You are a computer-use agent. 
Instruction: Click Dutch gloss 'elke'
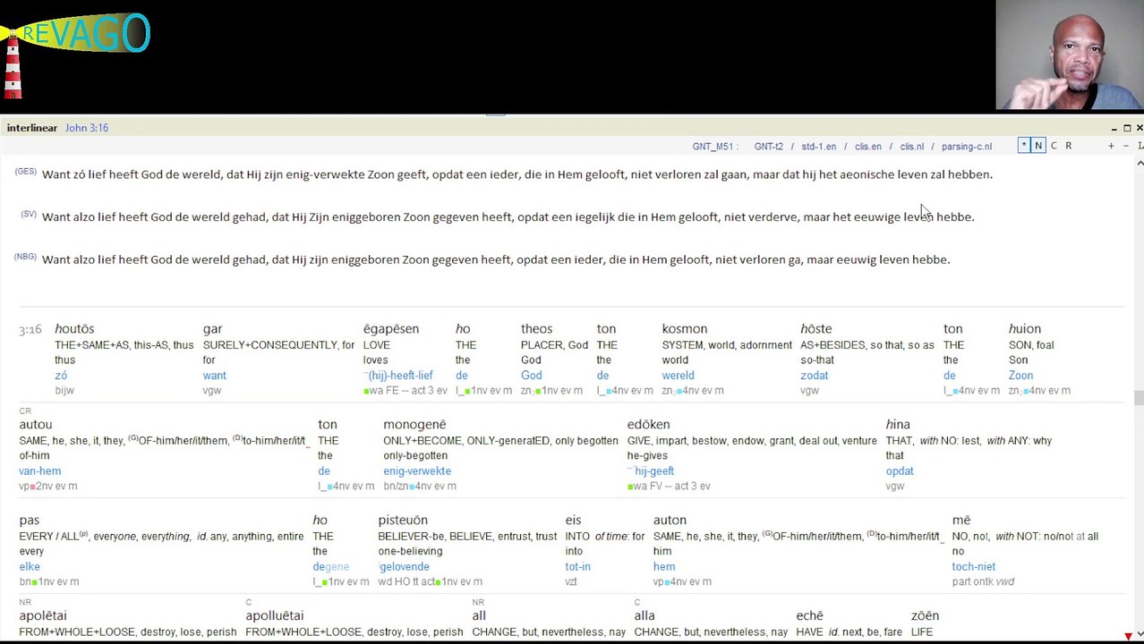coord(30,567)
